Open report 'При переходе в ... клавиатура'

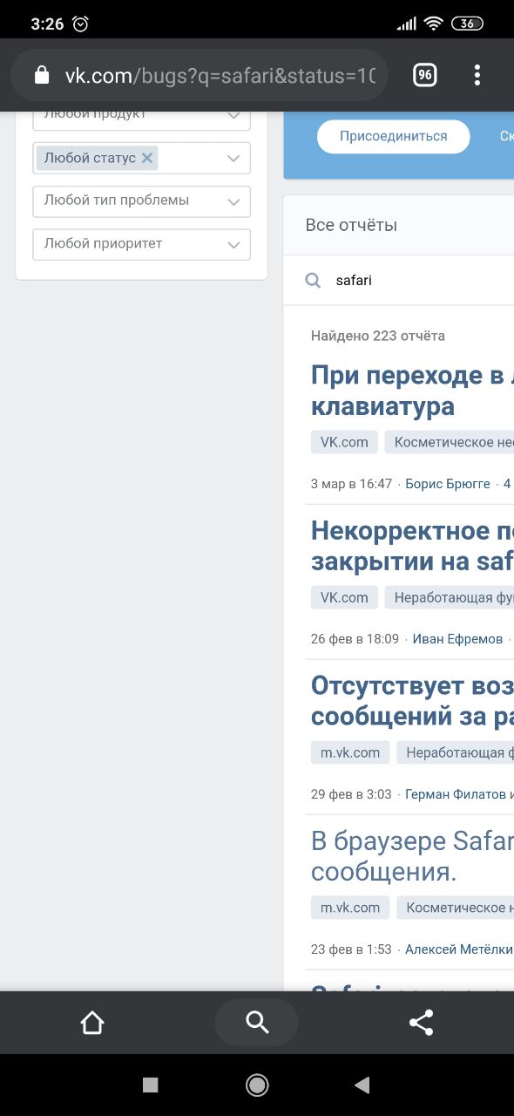[x=412, y=391]
